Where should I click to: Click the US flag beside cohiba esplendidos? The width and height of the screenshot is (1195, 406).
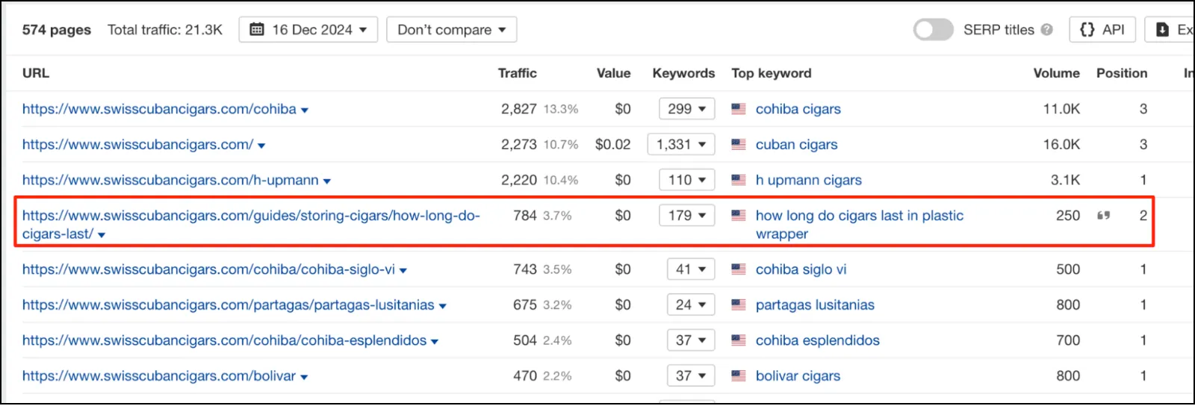tap(738, 340)
